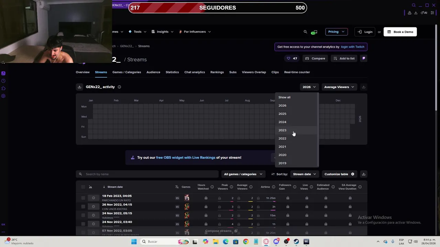Click export icon right of Customize table
This screenshot has width=440, height=247.
coord(363,174)
